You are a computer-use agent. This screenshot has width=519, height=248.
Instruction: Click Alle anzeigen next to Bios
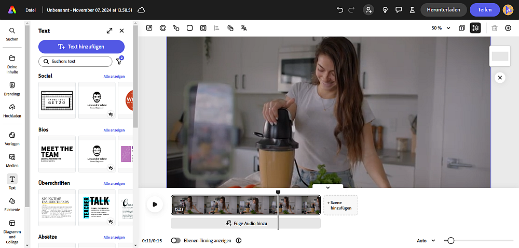click(x=114, y=130)
